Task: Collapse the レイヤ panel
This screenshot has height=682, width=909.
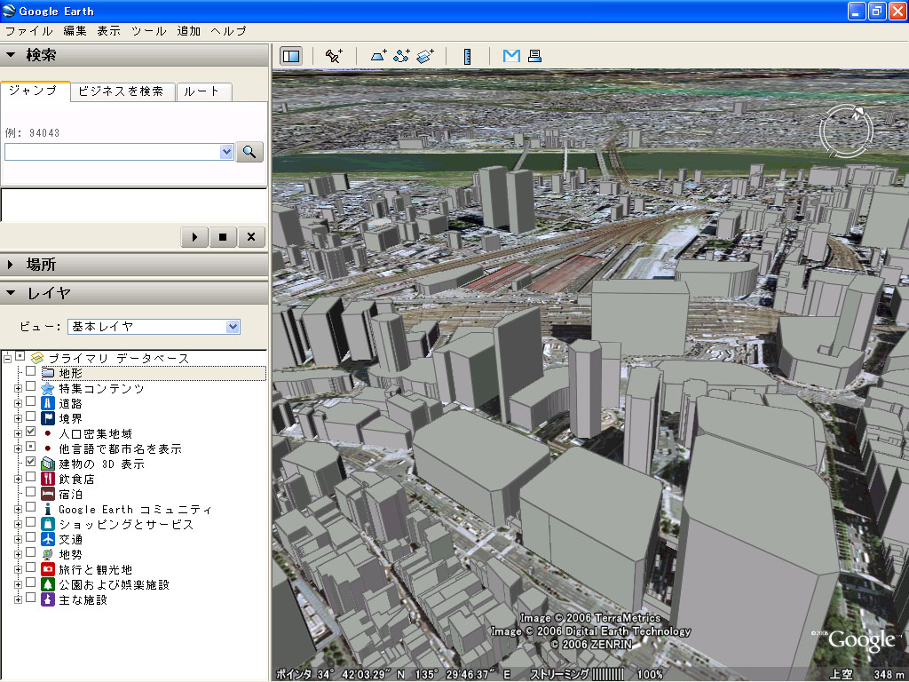Action: [11, 293]
